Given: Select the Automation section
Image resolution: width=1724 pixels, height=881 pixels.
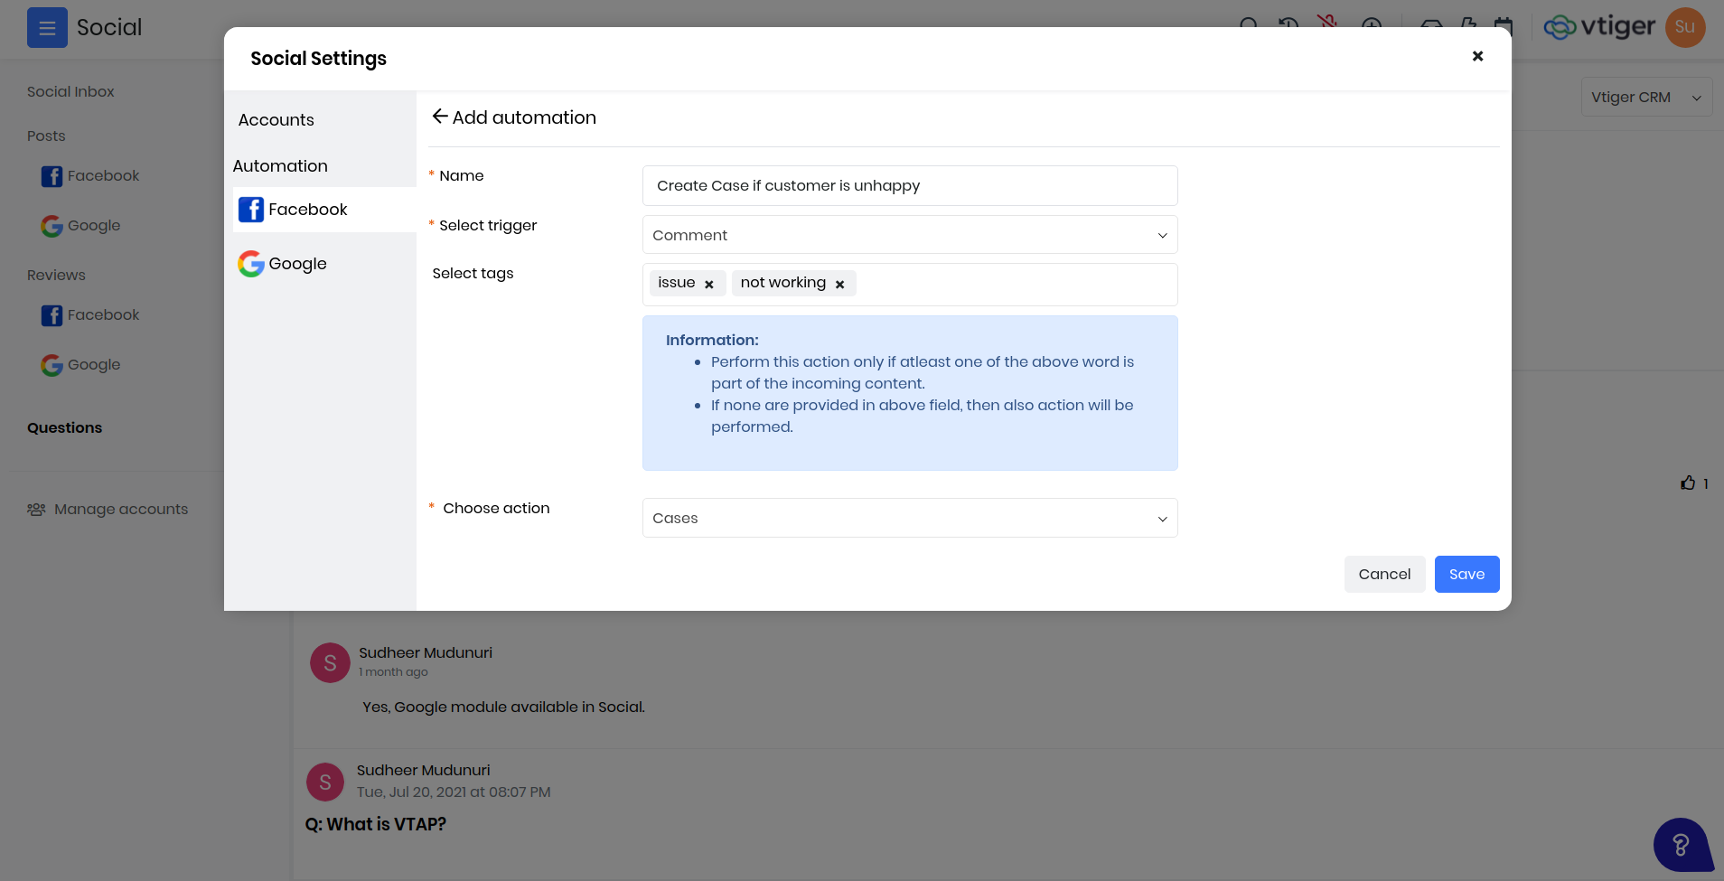Looking at the screenshot, I should 280,165.
